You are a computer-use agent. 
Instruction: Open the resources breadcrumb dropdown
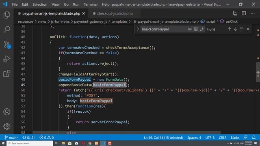(x=26, y=21)
